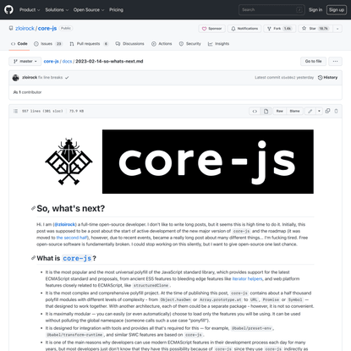Click the Go to file button

click(313, 61)
